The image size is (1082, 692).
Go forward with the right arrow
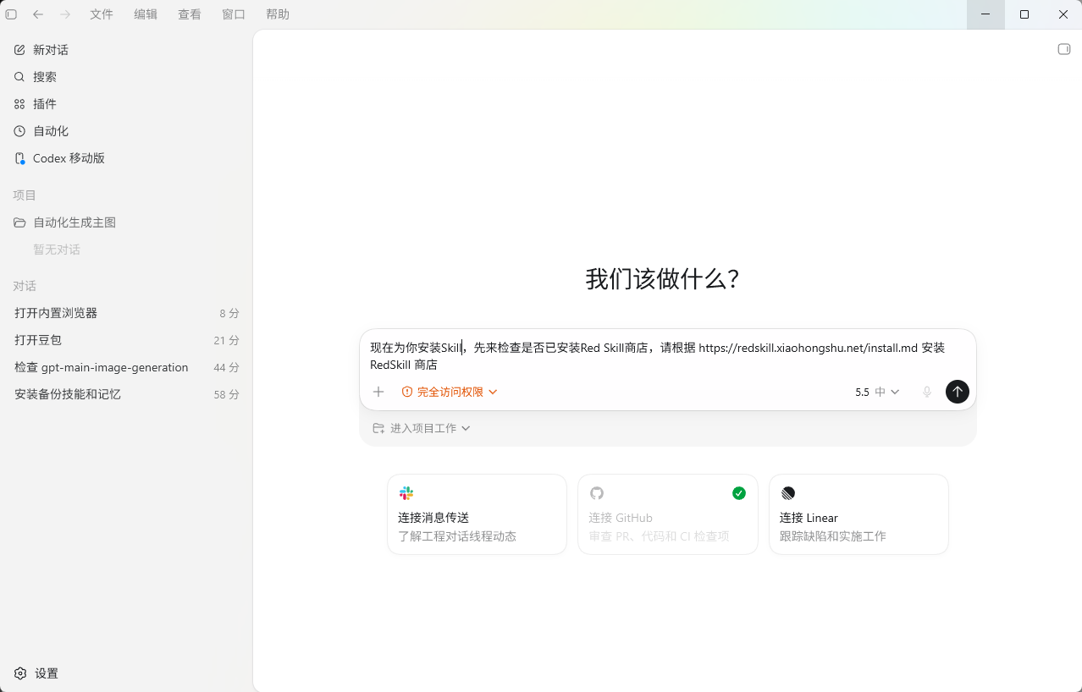click(65, 14)
